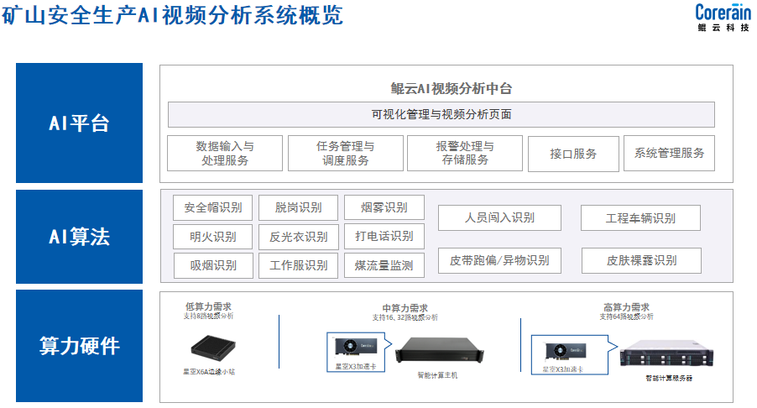Viewport: 757px width, 408px height.
Task: Click the 报警处理与存储服务 box
Action: point(465,153)
